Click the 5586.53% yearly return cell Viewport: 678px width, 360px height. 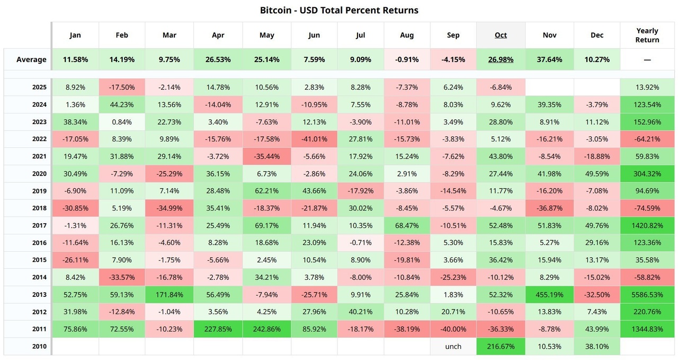647,294
